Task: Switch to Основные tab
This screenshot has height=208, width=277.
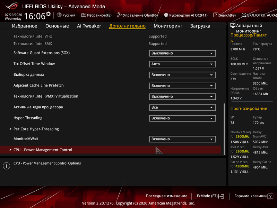Action: pos(57,26)
